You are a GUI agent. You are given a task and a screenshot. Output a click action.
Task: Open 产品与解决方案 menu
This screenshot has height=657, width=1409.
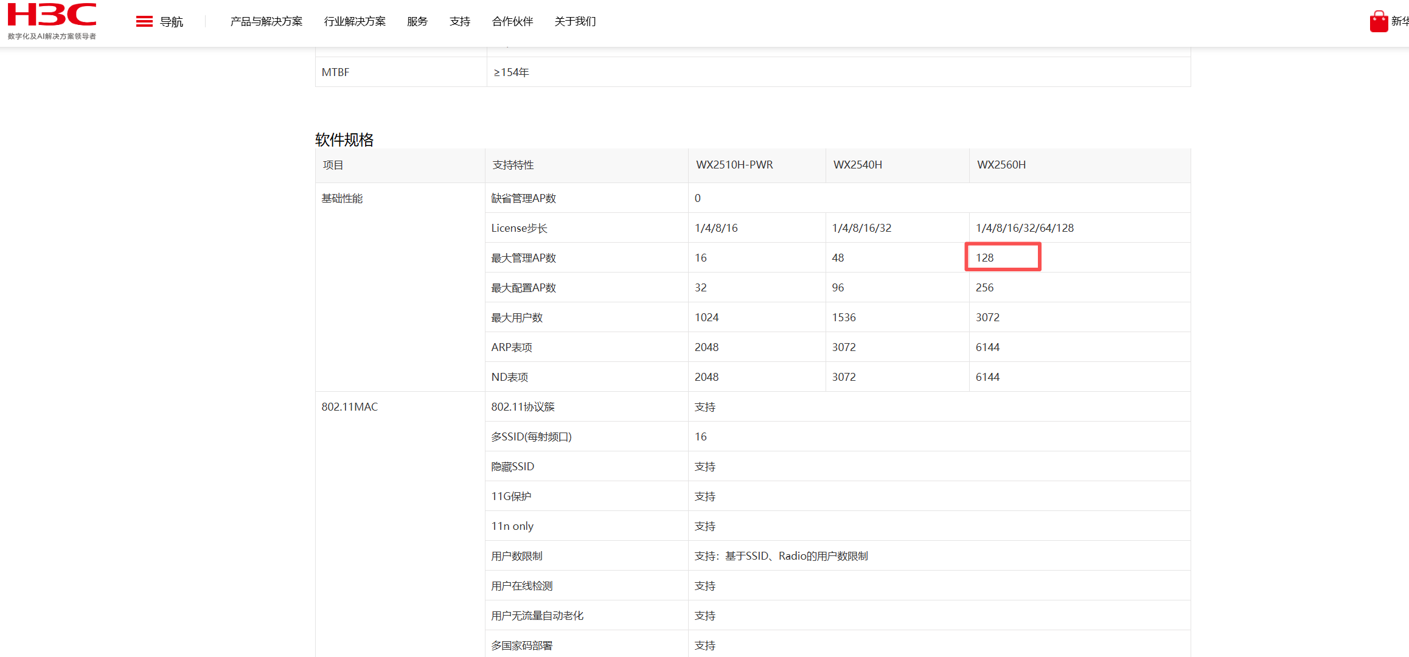(266, 22)
